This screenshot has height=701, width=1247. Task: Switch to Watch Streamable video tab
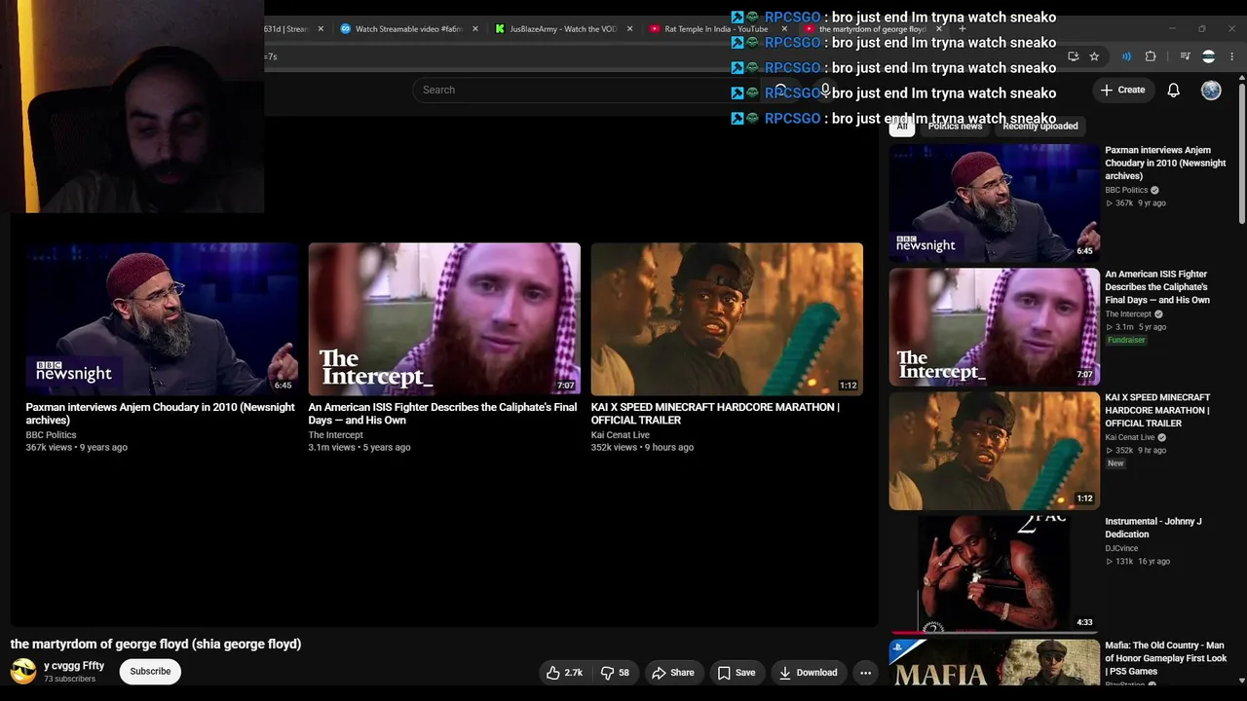pos(408,29)
